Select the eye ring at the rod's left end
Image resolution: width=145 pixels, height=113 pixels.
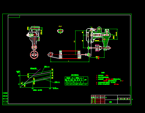[50, 55]
